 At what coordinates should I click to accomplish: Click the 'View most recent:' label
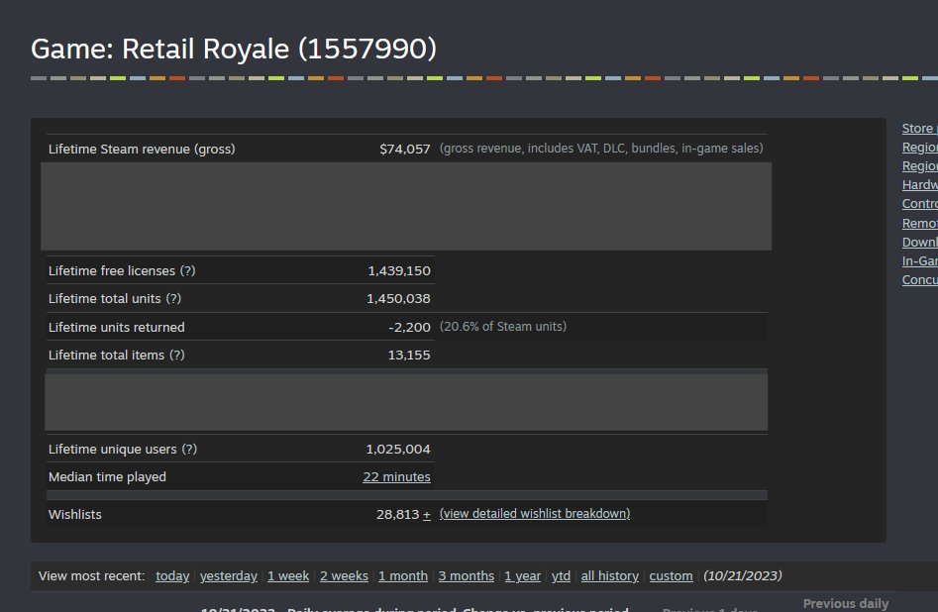(x=91, y=575)
